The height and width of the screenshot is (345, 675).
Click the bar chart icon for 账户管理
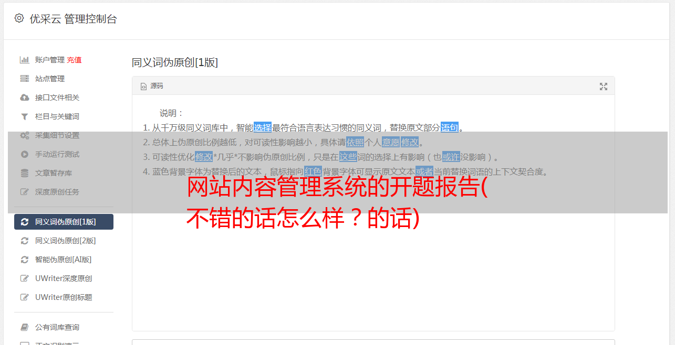tap(24, 60)
